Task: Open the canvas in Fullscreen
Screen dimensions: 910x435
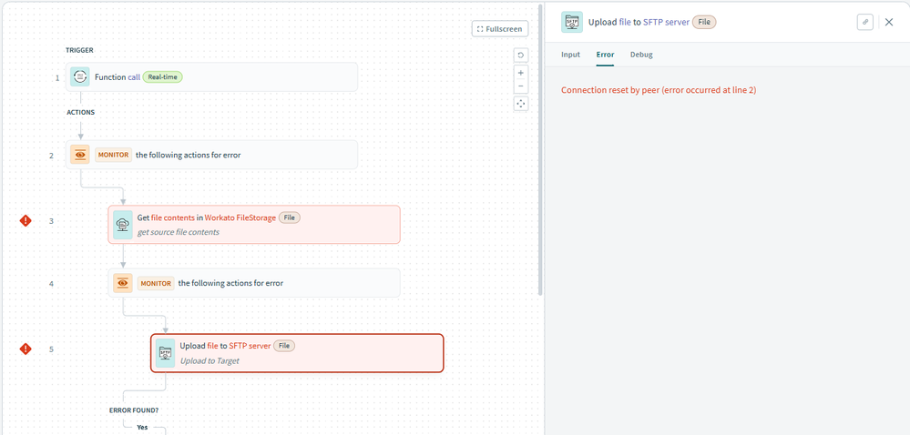Action: coord(500,29)
